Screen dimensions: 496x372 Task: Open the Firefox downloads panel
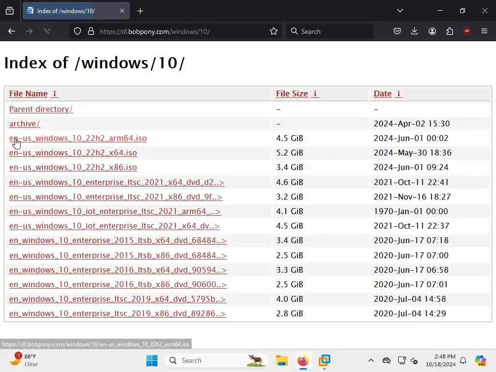click(x=415, y=31)
